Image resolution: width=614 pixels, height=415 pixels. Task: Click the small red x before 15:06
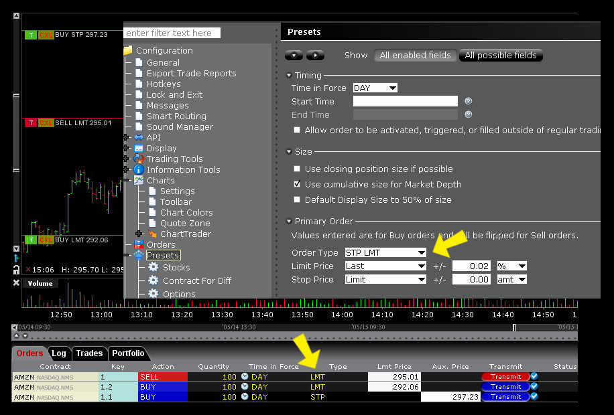click(x=27, y=269)
